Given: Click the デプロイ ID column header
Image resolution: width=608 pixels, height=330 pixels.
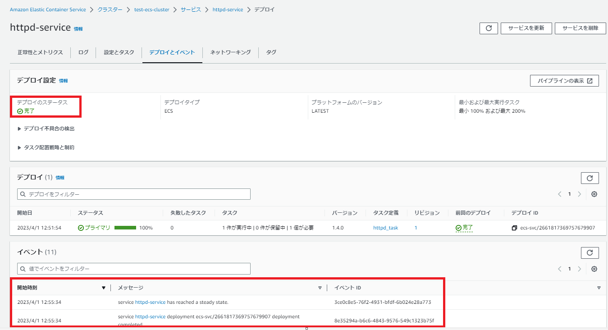Looking at the screenshot, I should click(525, 213).
